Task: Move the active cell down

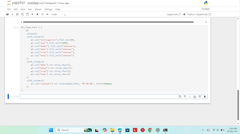Action: [190, 97]
